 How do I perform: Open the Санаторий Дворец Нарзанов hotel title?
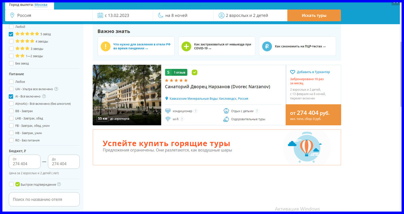click(217, 87)
